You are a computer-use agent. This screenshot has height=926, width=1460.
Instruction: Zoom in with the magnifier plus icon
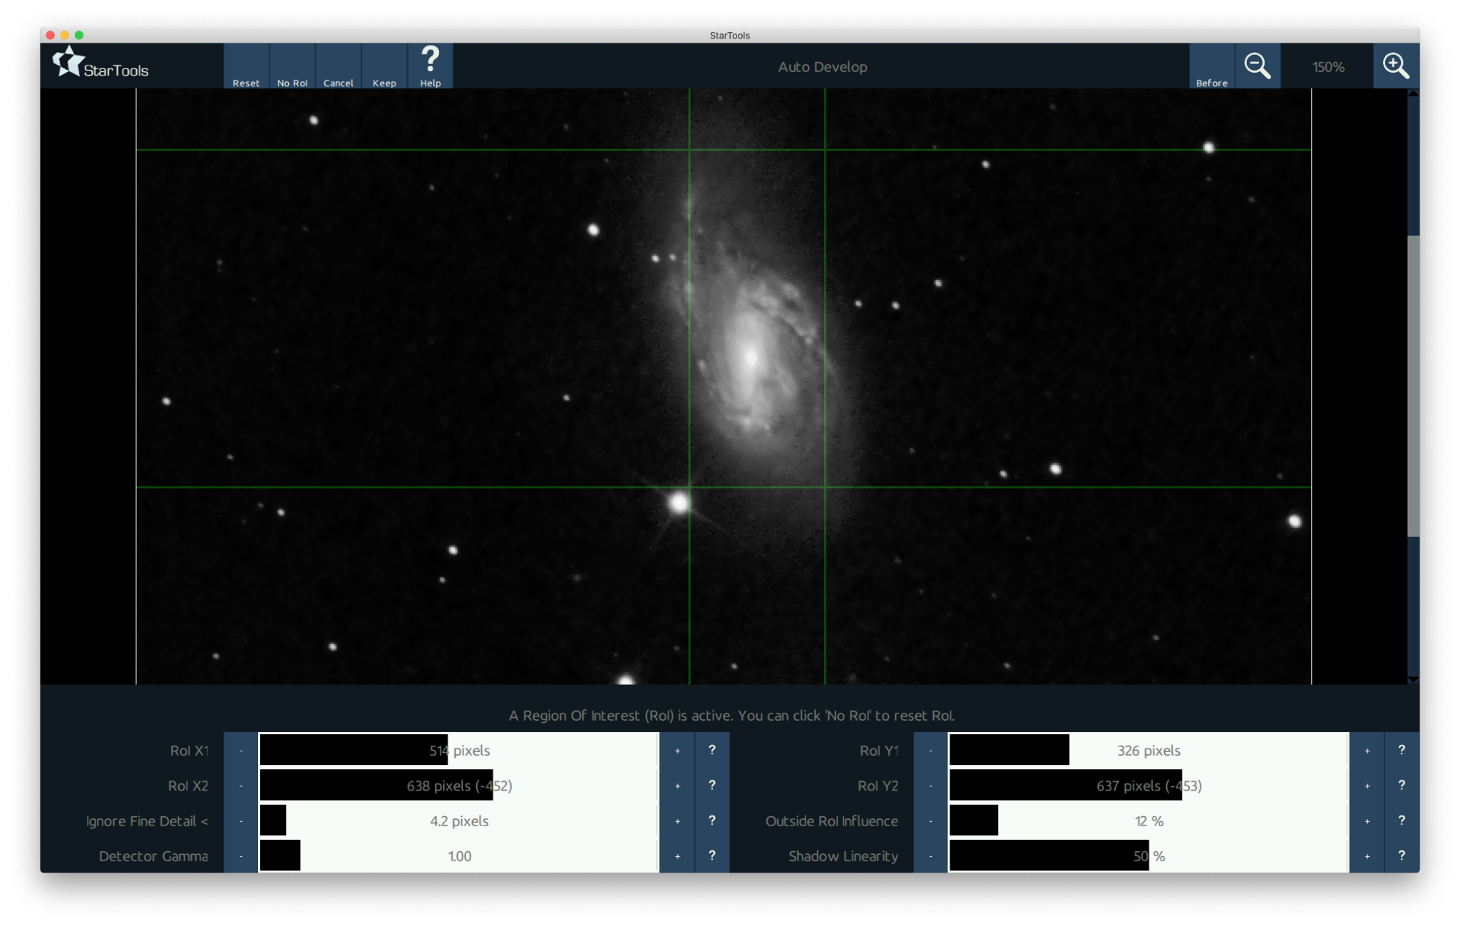coord(1396,66)
